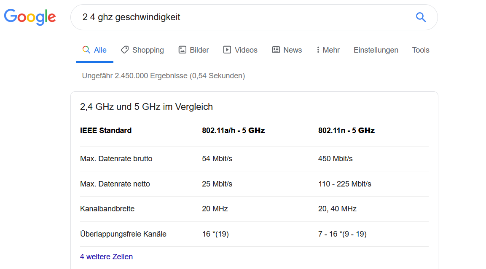Image resolution: width=486 pixels, height=269 pixels.
Task: Expand 4 weitere Zeilen in table
Action: 106,256
